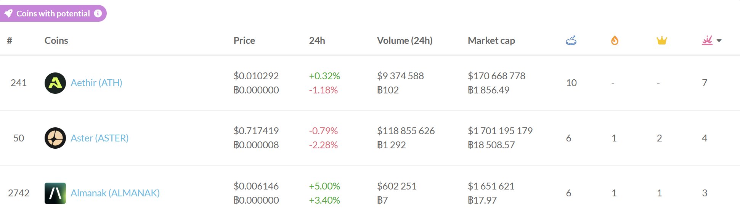Screen dimensions: 740x220
Task: Click the rocket icon in the purple badge
Action: click(8, 14)
